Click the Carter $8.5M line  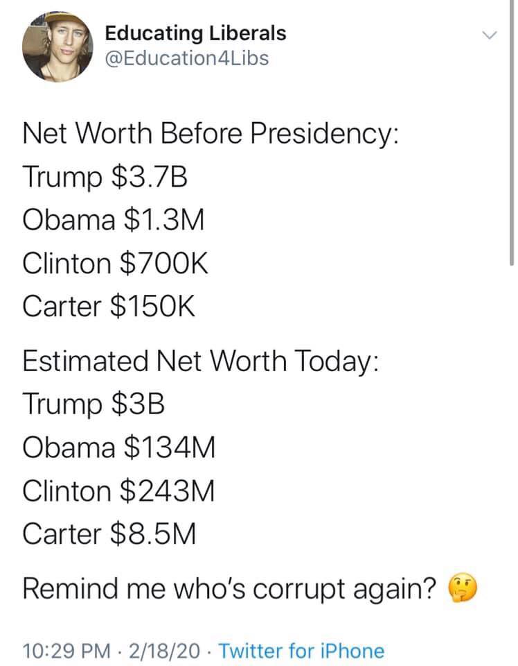coord(109,533)
